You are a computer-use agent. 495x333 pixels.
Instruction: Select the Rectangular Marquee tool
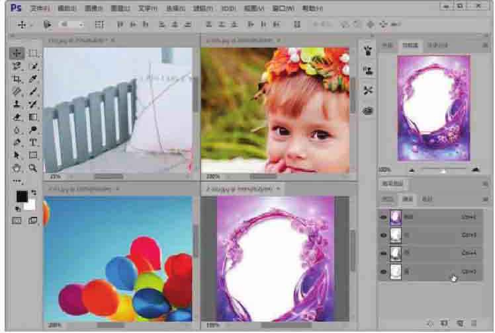tap(33, 54)
